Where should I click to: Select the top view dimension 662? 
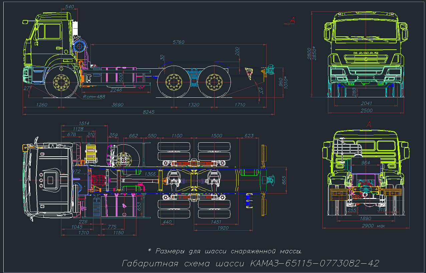(133, 135)
